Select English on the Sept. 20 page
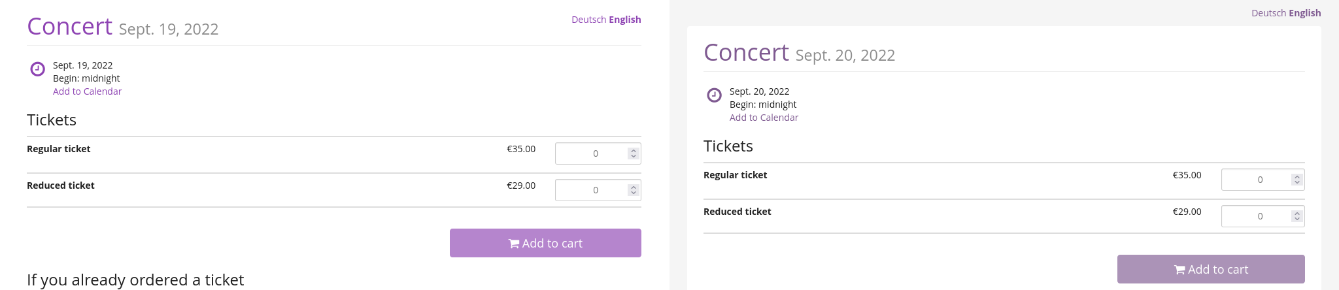This screenshot has height=290, width=1339. [x=1305, y=13]
